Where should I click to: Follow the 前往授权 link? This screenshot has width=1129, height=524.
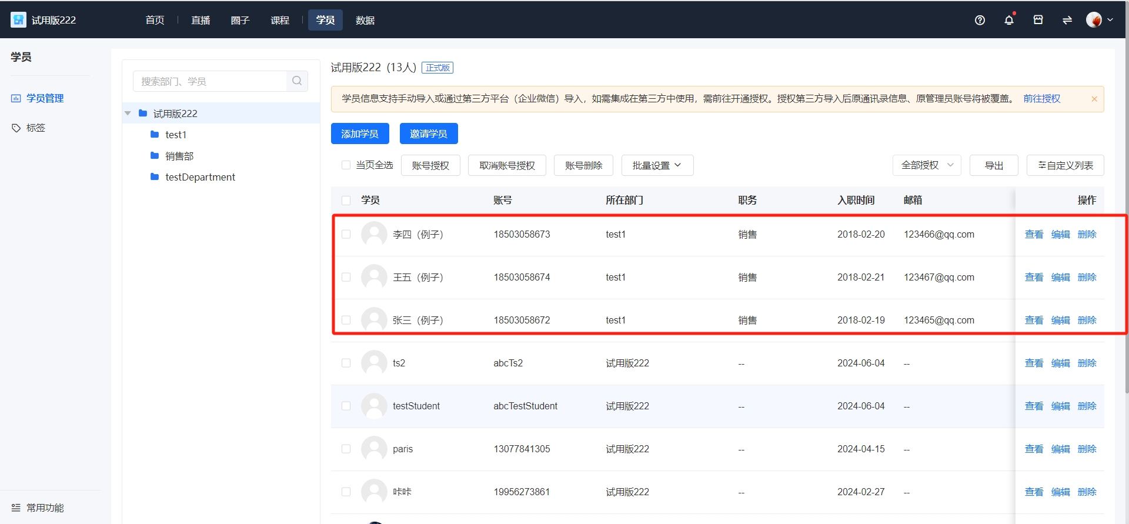point(1041,99)
